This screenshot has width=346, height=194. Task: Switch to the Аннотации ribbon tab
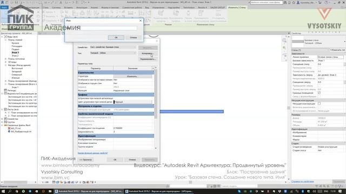pos(82,8)
